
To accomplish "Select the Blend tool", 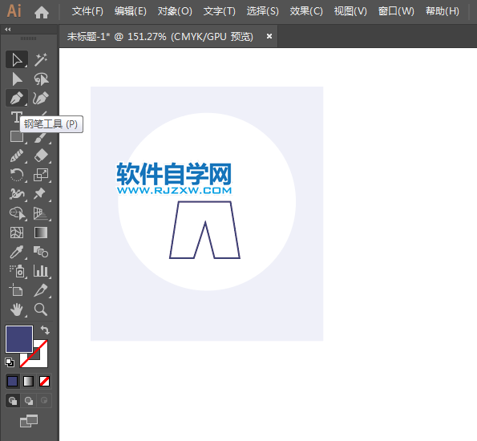I will click(x=41, y=252).
